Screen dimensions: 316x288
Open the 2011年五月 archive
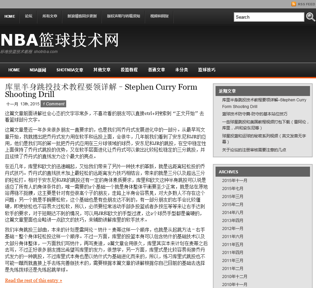tap(233, 245)
